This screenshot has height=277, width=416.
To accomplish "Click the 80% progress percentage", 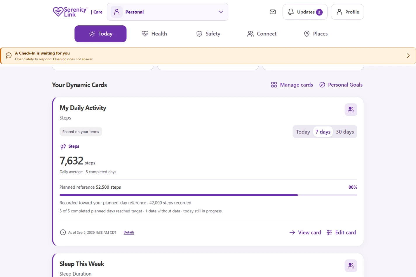I will [x=353, y=187].
